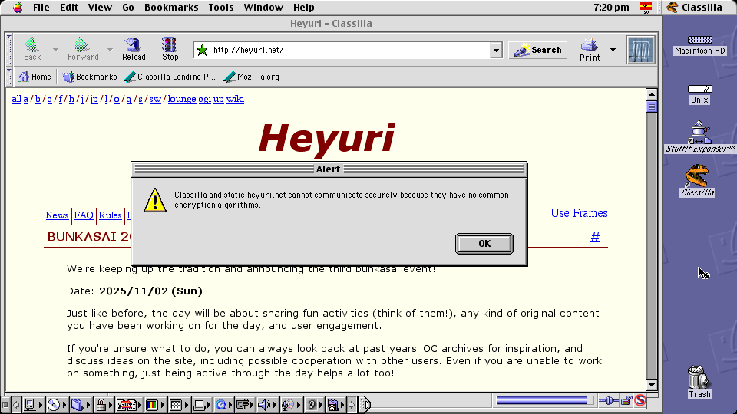Open the Tools menu
This screenshot has width=737, height=414.
221,8
